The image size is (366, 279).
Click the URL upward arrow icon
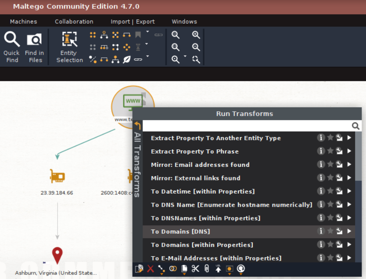(x=218, y=269)
